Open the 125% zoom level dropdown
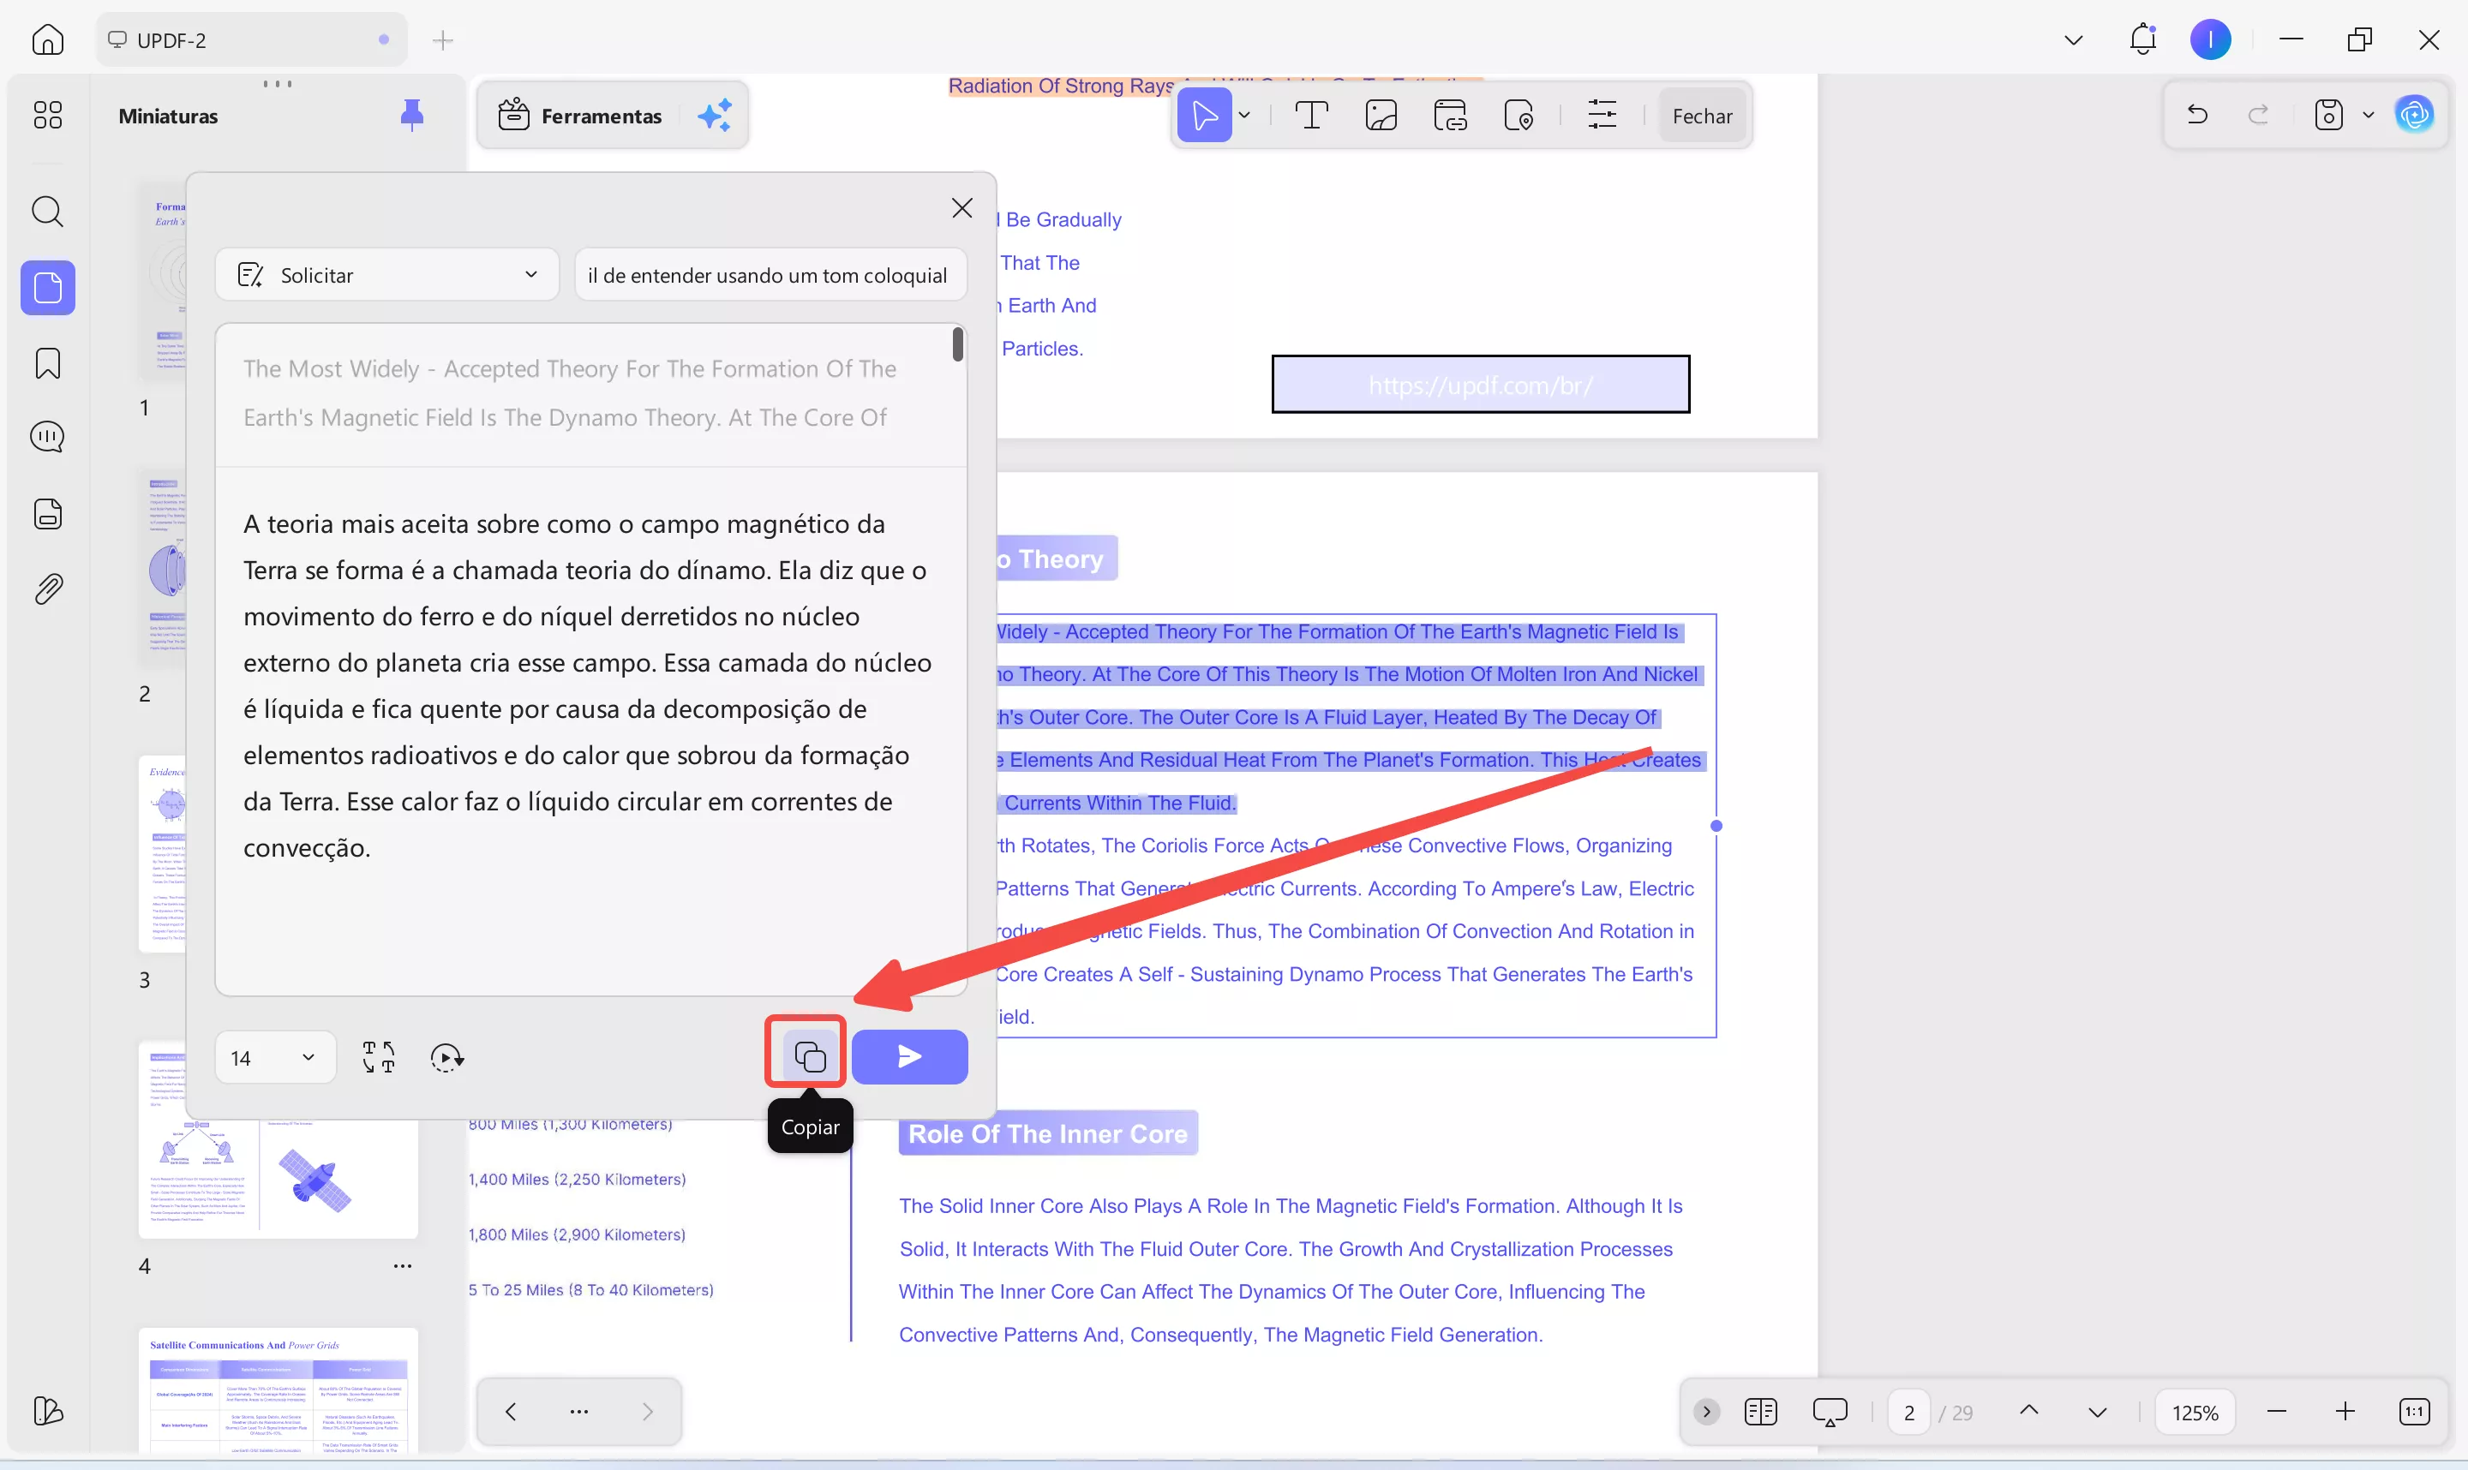2468x1470 pixels. [2194, 1413]
